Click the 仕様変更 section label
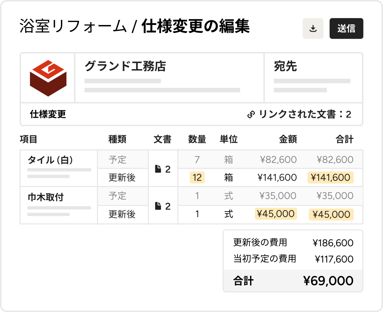This screenshot has width=383, height=312. pos(48,114)
